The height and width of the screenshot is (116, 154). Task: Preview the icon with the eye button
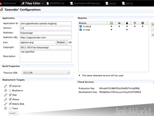[x=70, y=42]
